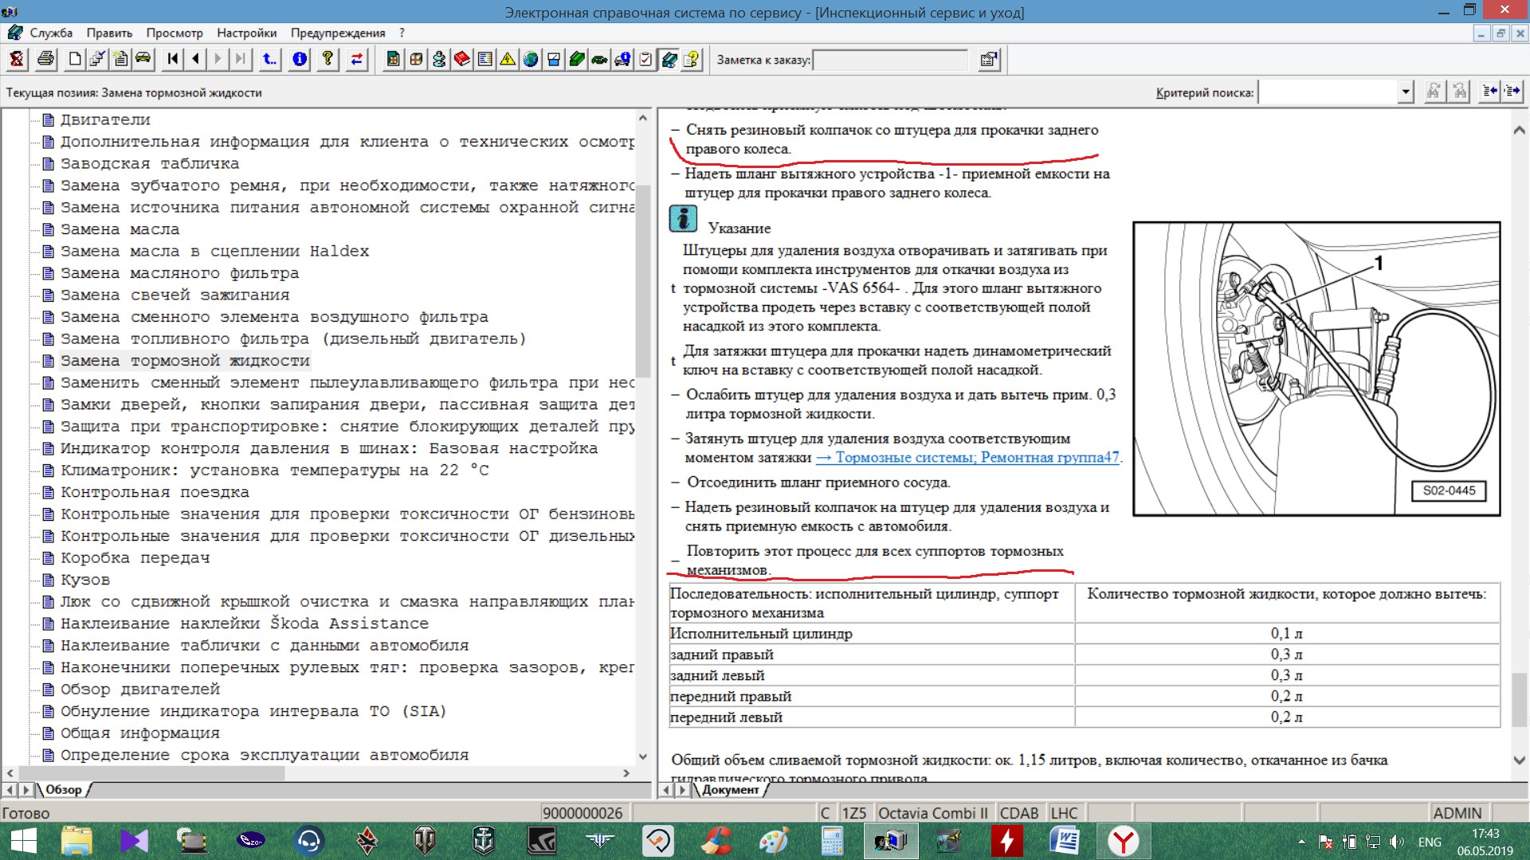Go to first page with skip-back arrow
Image resolution: width=1530 pixels, height=860 pixels.
172,59
